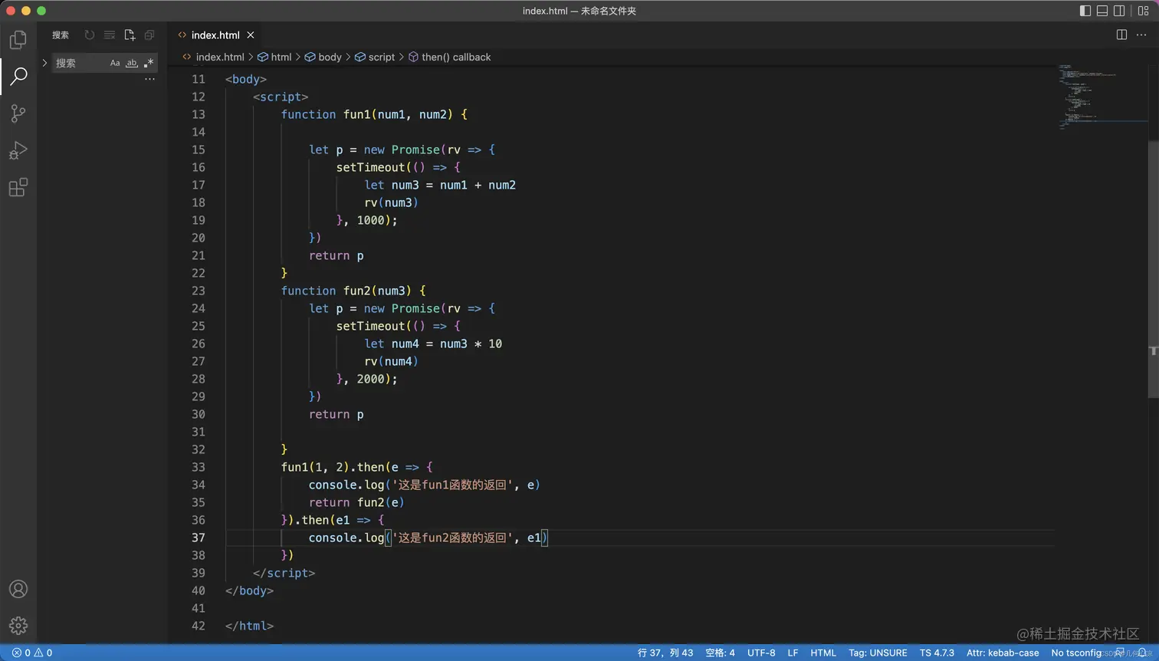
Task: Click 1000 delay value on line 19
Action: click(x=371, y=220)
